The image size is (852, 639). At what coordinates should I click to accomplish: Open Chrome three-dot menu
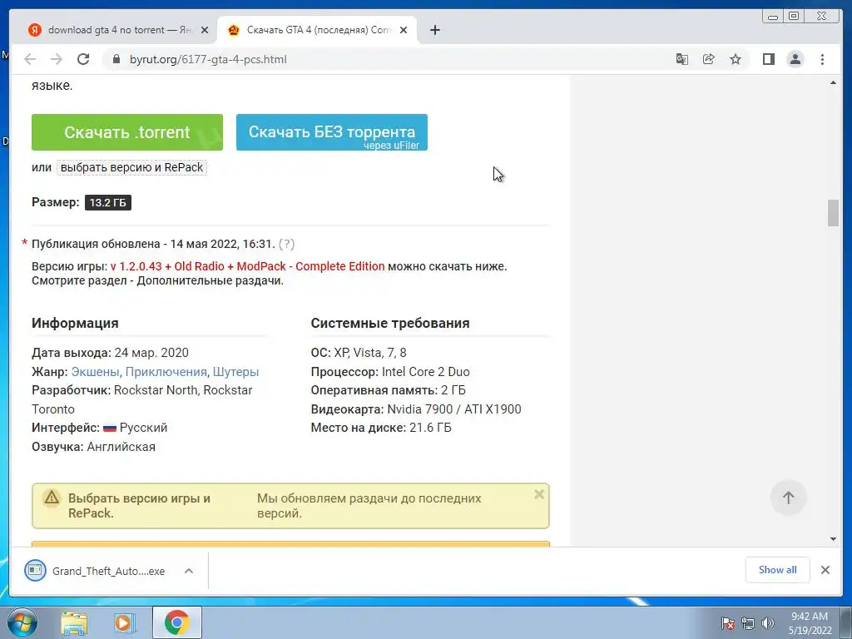[822, 59]
